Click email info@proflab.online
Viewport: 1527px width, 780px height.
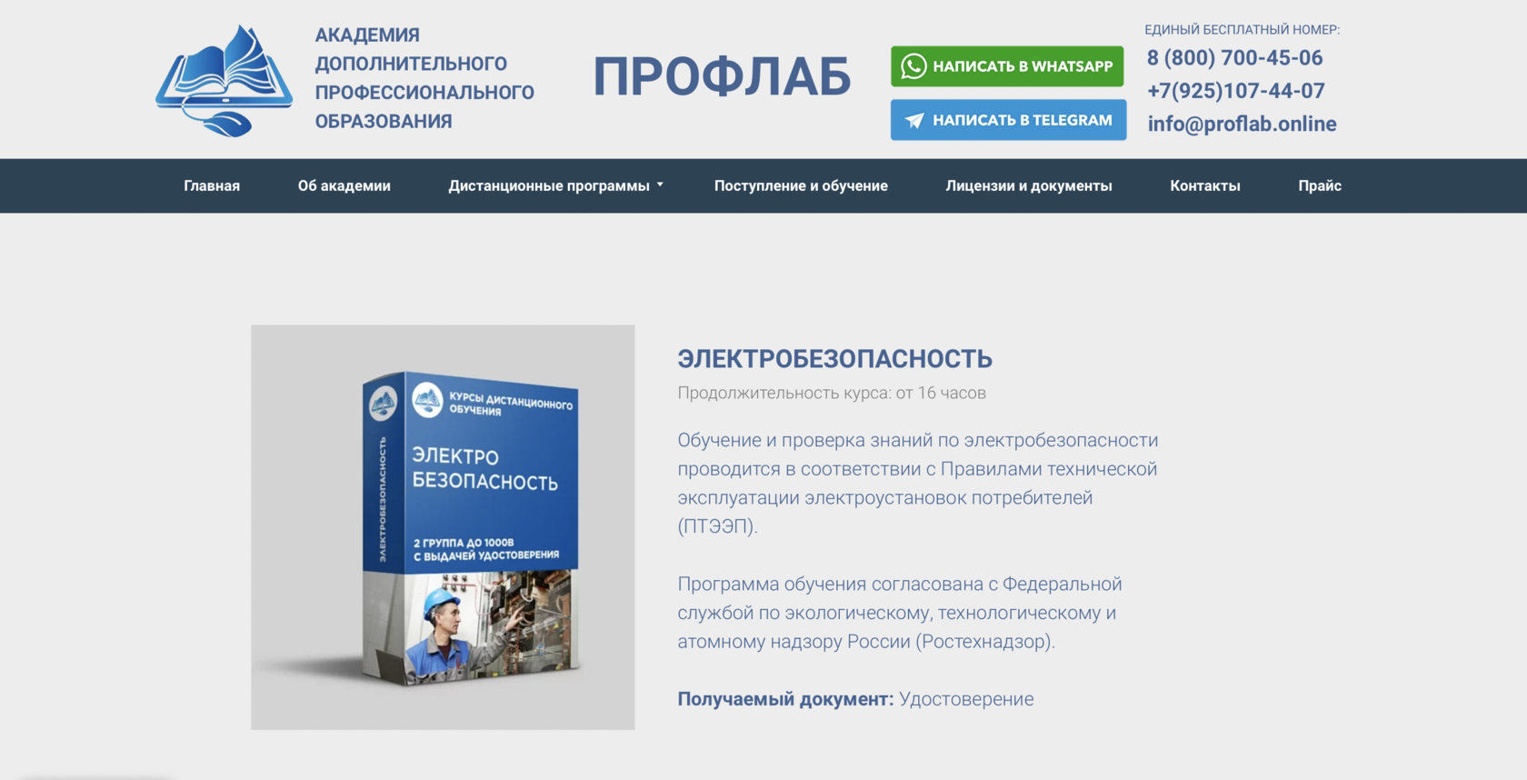[1242, 124]
